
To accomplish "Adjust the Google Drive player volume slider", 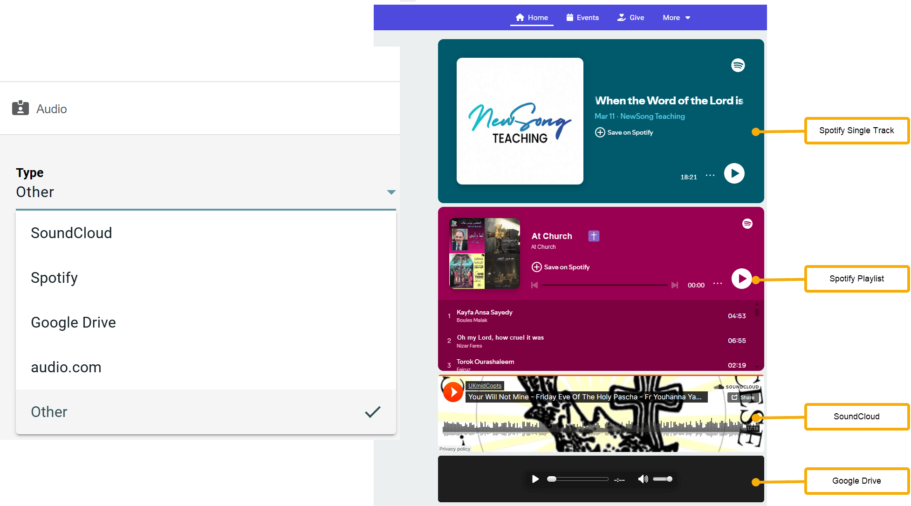I will (x=663, y=479).
